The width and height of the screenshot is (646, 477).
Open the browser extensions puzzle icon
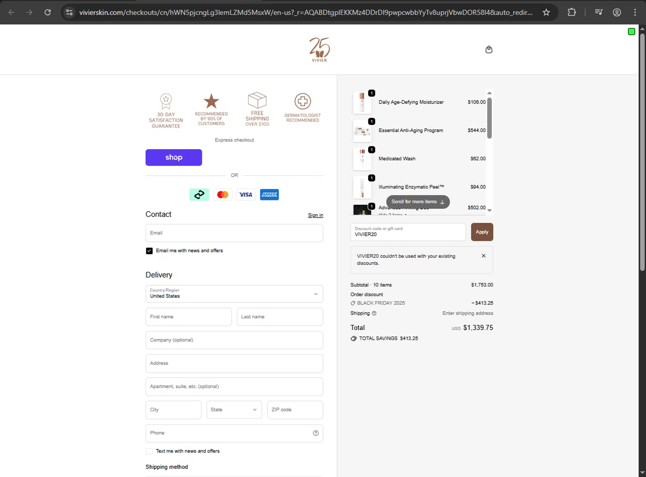[571, 12]
